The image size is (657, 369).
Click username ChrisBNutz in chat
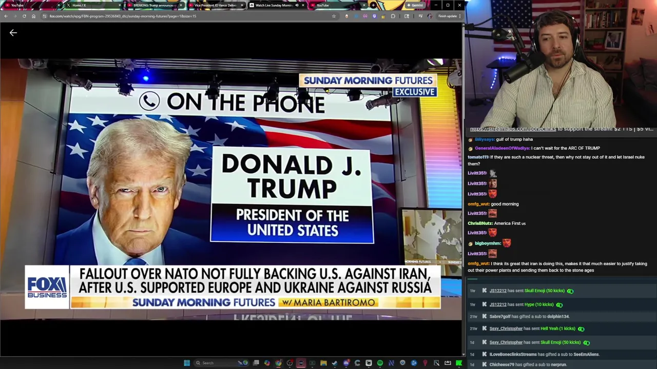pyautogui.click(x=480, y=223)
